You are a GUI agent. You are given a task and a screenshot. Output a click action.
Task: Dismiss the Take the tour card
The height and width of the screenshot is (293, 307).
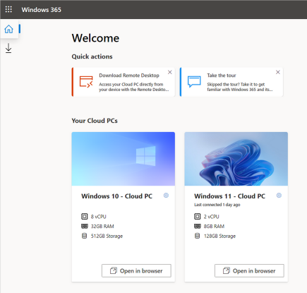(278, 72)
